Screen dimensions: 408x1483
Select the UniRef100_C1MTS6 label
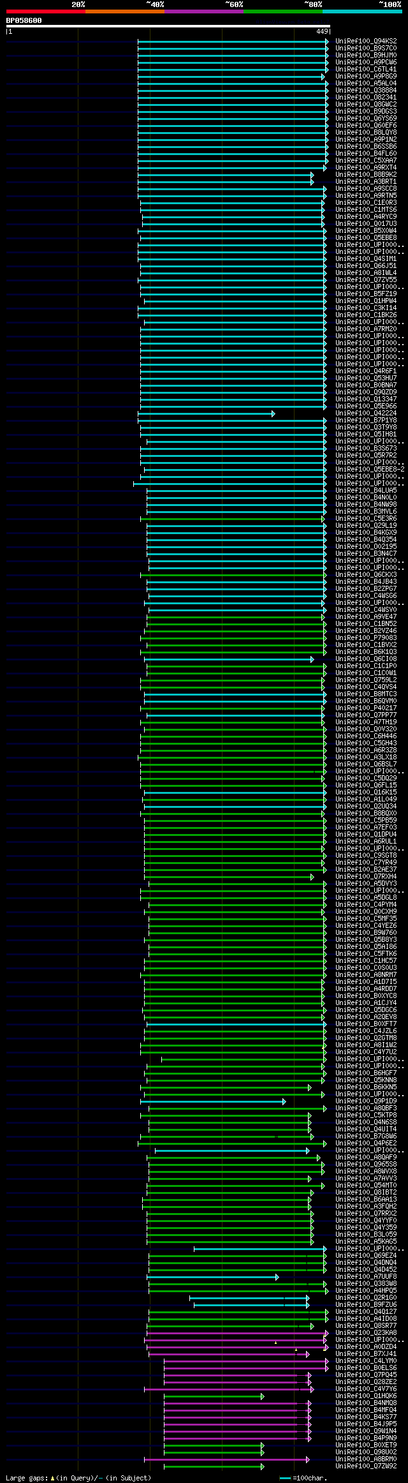366,209
